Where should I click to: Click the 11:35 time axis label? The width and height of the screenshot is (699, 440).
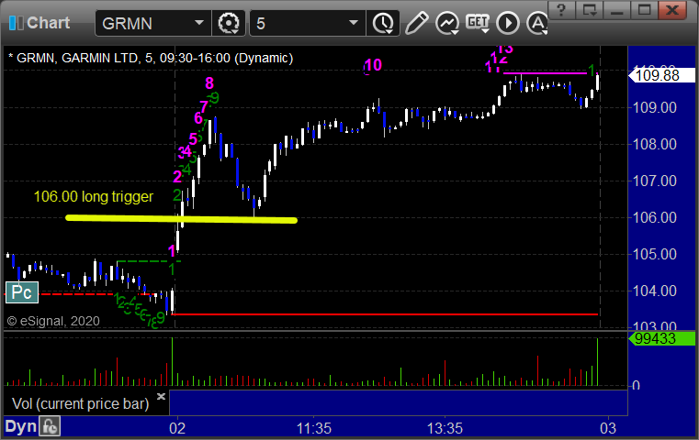(314, 428)
